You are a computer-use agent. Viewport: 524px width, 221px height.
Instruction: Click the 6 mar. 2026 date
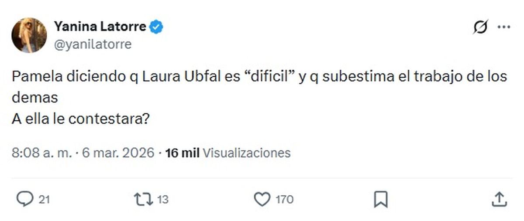[x=116, y=153]
